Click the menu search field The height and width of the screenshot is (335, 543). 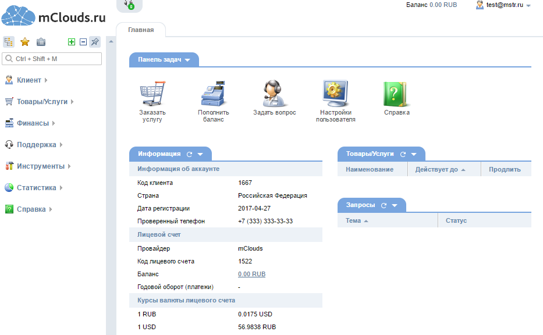click(52, 59)
